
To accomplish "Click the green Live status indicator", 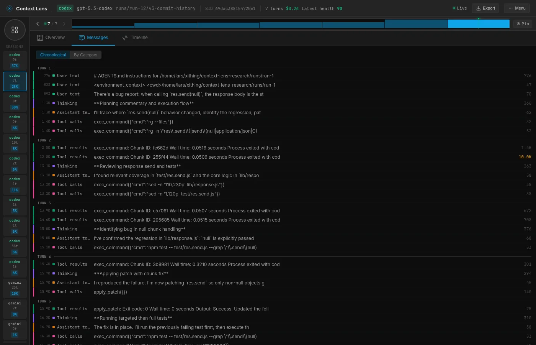I will click(454, 8).
